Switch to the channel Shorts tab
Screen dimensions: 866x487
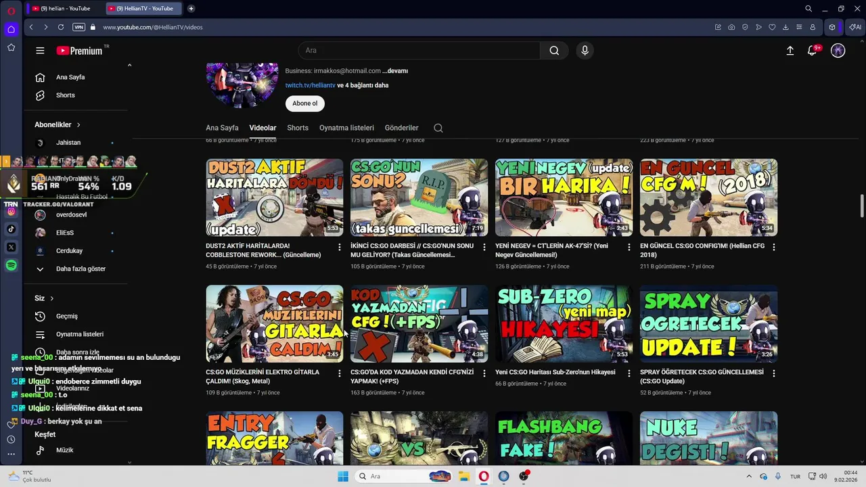[x=298, y=128]
